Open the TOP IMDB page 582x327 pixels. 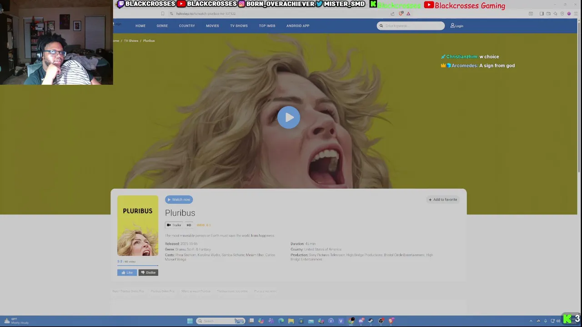(267, 26)
